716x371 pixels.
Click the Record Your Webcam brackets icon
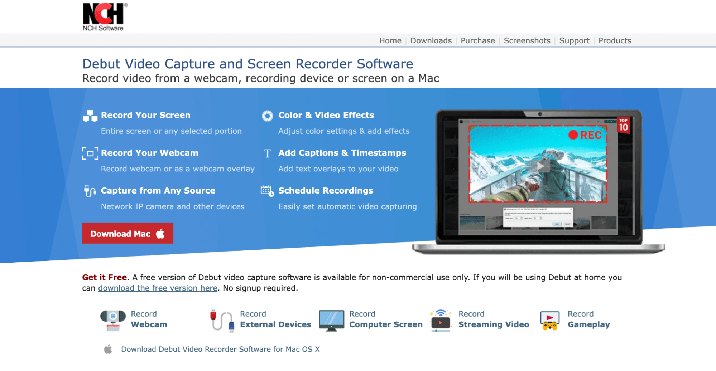89,153
